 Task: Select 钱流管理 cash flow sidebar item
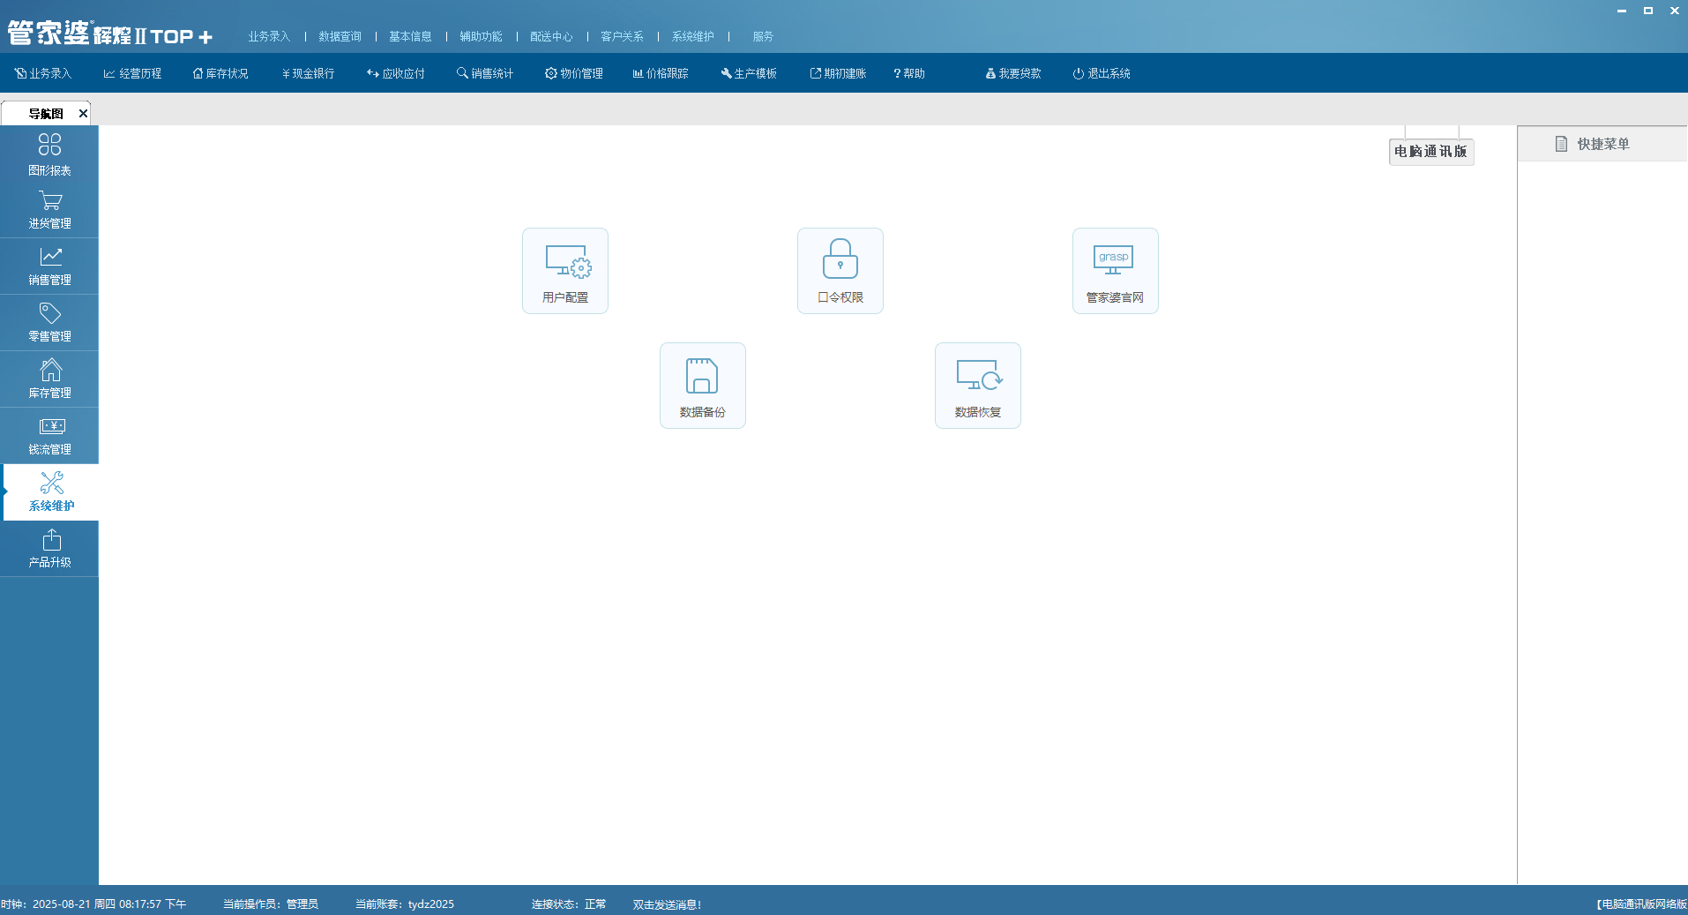pos(49,436)
